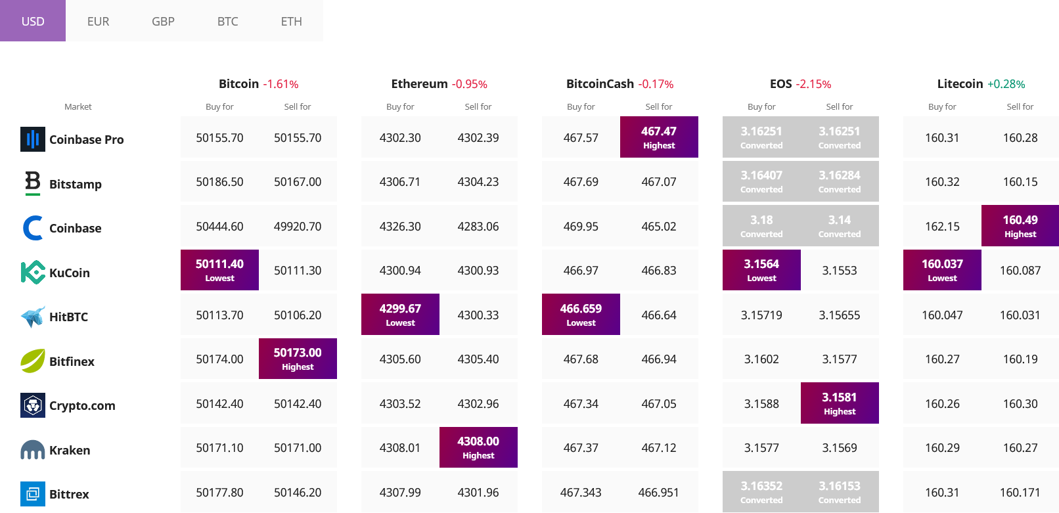Viewport: 1059px width, 513px height.
Task: Click the HitBTC logo icon
Action: click(33, 317)
